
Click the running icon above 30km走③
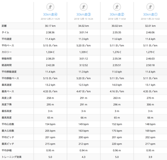83,7
